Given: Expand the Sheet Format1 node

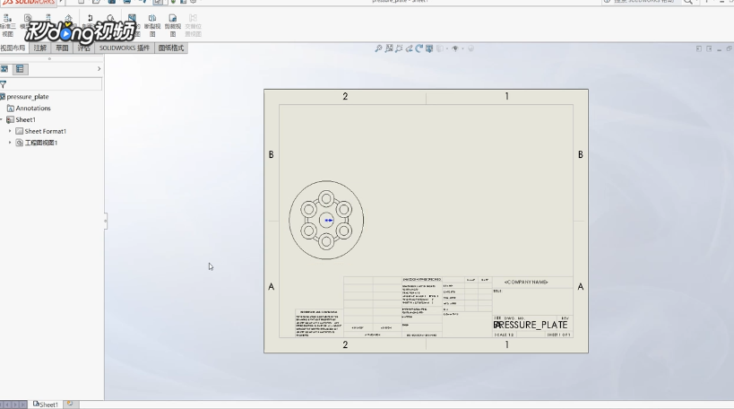Looking at the screenshot, I should click(10, 131).
